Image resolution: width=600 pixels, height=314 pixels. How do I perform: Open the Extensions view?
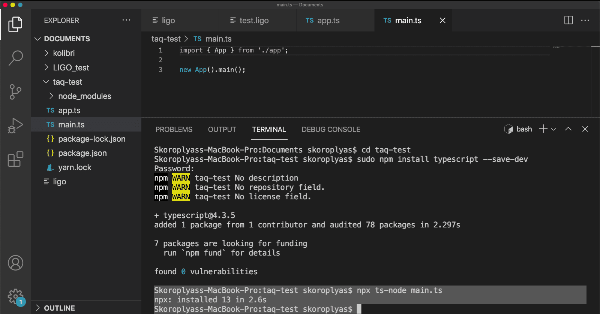pyautogui.click(x=15, y=159)
